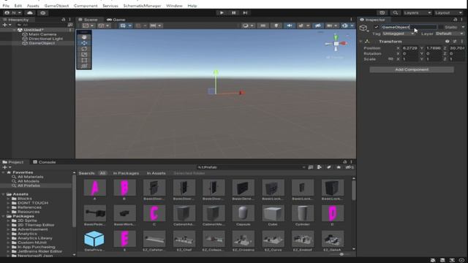Open global Search magnifier icon

pos(395,13)
